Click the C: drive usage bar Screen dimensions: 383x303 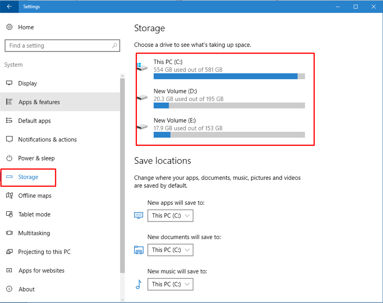(225, 76)
